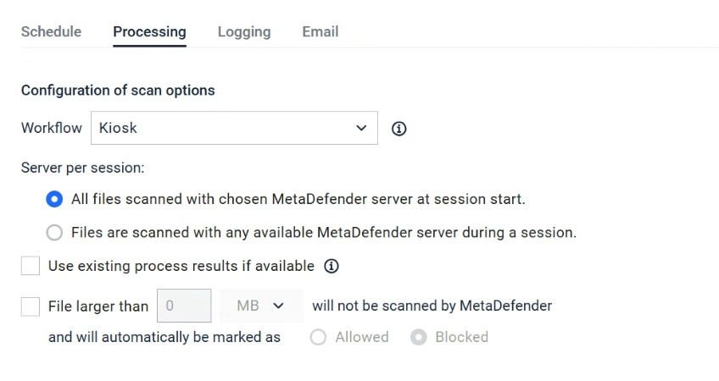This screenshot has width=719, height=381.
Task: Select radio for any available MetaDefender server
Action: (x=54, y=233)
